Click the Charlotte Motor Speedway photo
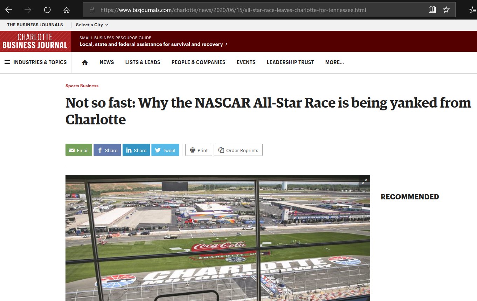The image size is (477, 301). pyautogui.click(x=218, y=238)
